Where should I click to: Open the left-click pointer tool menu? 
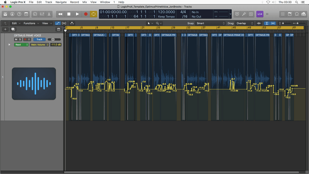point(150,23)
